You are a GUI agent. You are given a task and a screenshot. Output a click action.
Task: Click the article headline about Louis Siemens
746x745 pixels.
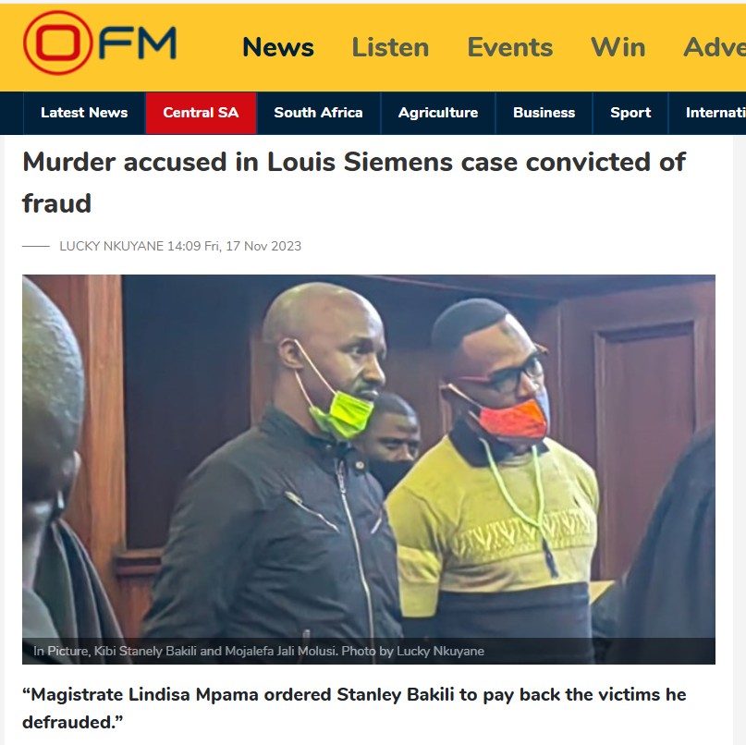tap(354, 182)
